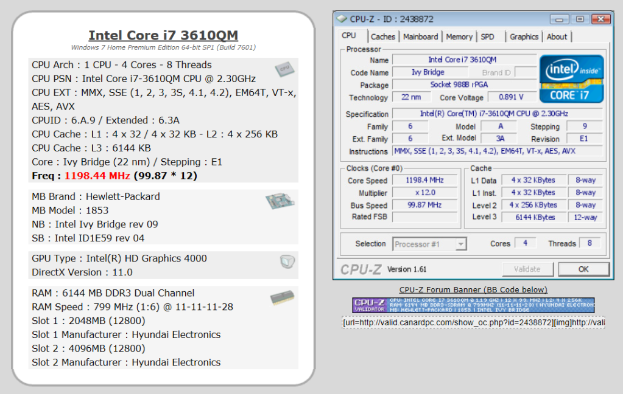Click the Slot 2 : 4096MB (12800) line
This screenshot has height=394, width=623.
point(88,348)
